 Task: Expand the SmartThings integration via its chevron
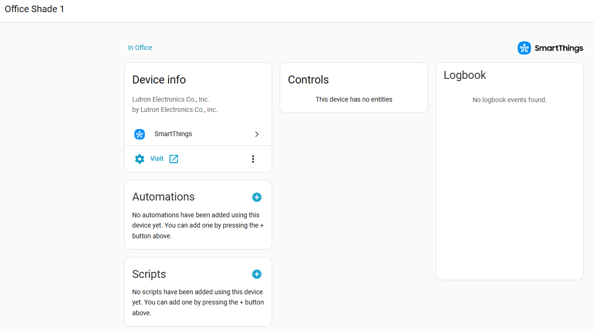256,134
